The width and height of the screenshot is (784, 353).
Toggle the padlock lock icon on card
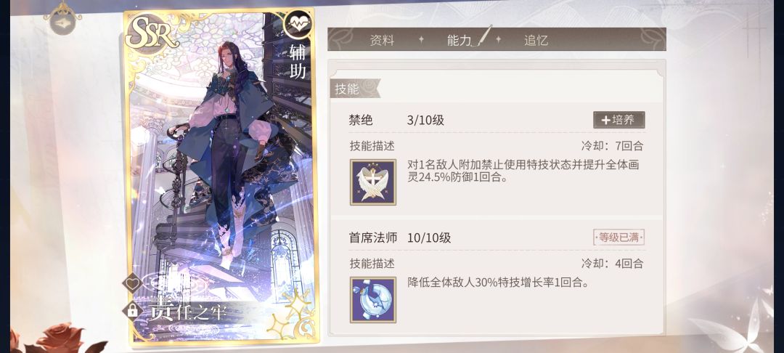click(x=132, y=310)
